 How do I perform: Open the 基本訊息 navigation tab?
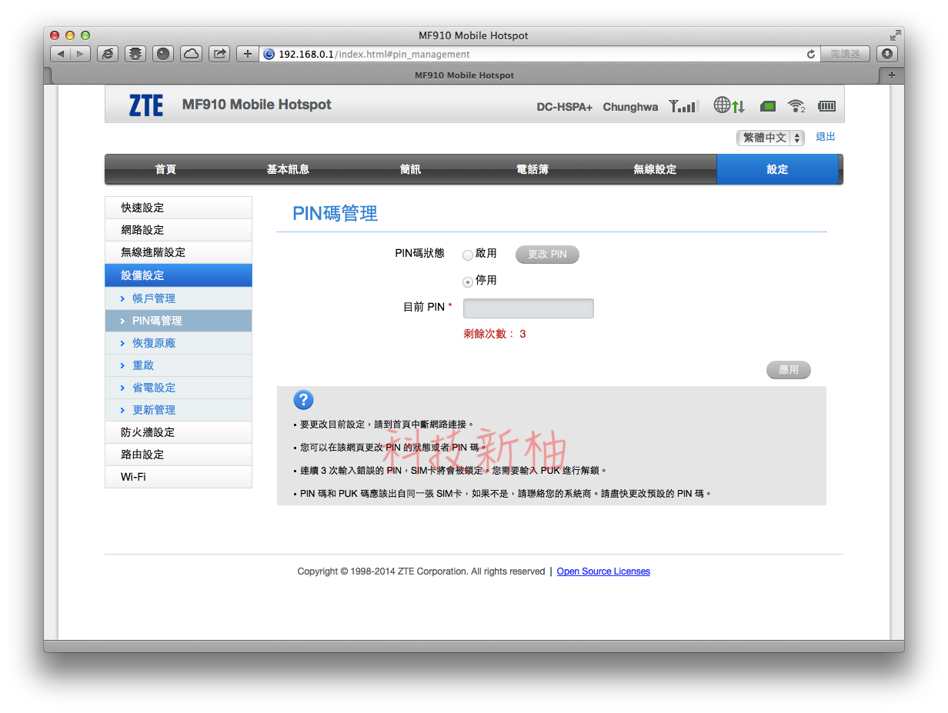point(288,169)
